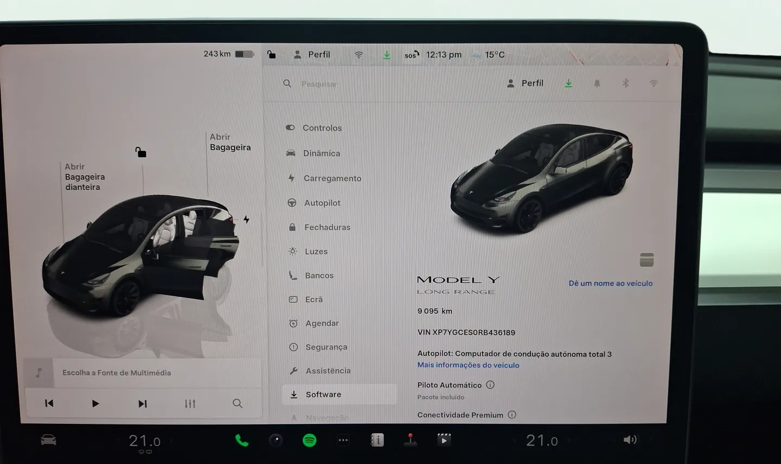The height and width of the screenshot is (464, 781).
Task: Open the media equalizer settings
Action: click(190, 403)
